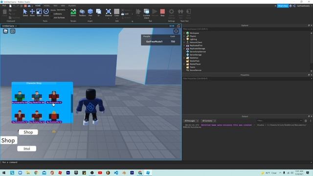Screen dimensions: 313x176
Task: Select StarterPack in Explorer
Action: click(195, 61)
